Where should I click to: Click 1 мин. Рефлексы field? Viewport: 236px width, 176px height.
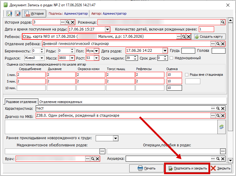[x=150, y=75]
